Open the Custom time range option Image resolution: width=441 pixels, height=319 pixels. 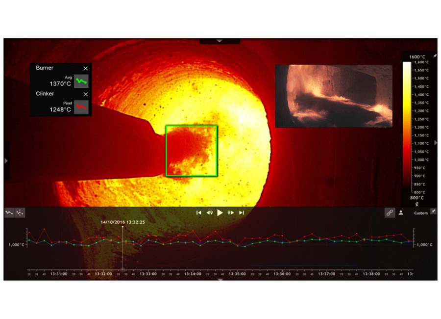click(x=420, y=213)
